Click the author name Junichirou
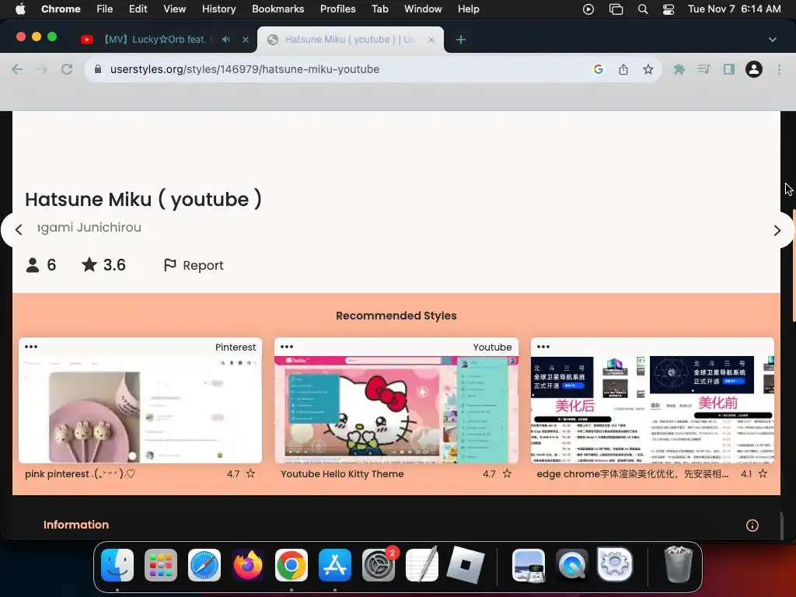Viewport: 796px width, 597px height. [x=89, y=228]
